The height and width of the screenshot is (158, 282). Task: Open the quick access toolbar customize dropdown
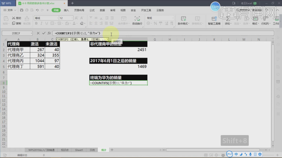point(48,10)
